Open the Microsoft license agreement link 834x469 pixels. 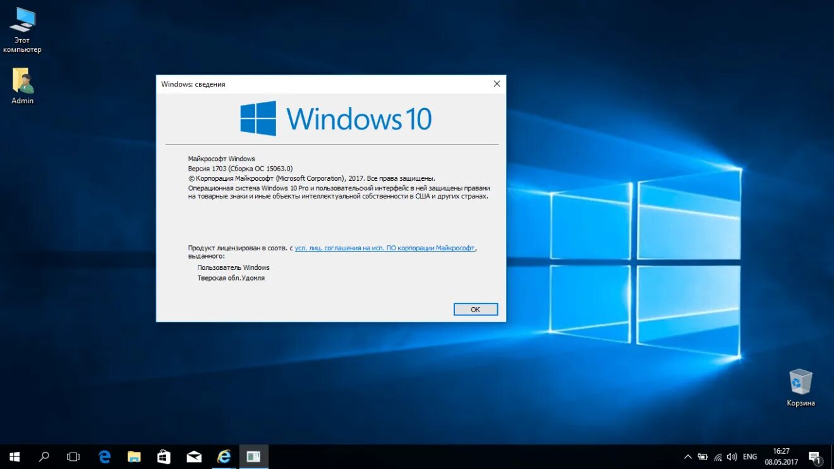tap(385, 248)
